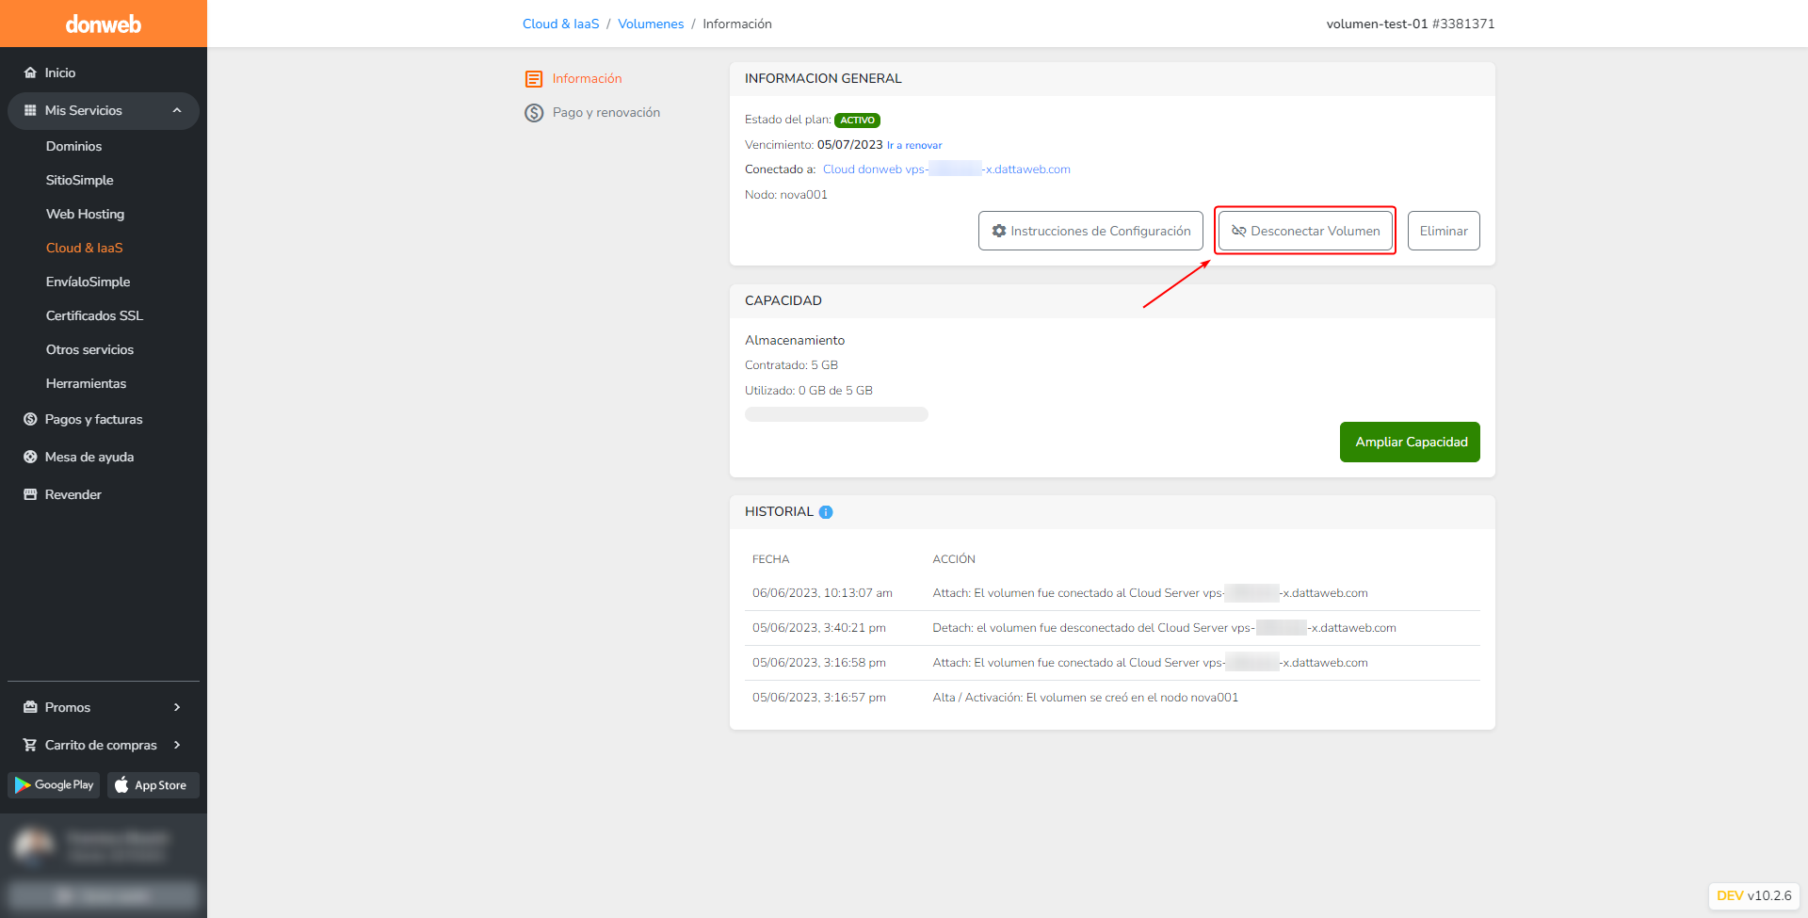This screenshot has width=1808, height=918.
Task: Click history row 05/06/2023, 3:16:58 pm
Action: [1112, 663]
